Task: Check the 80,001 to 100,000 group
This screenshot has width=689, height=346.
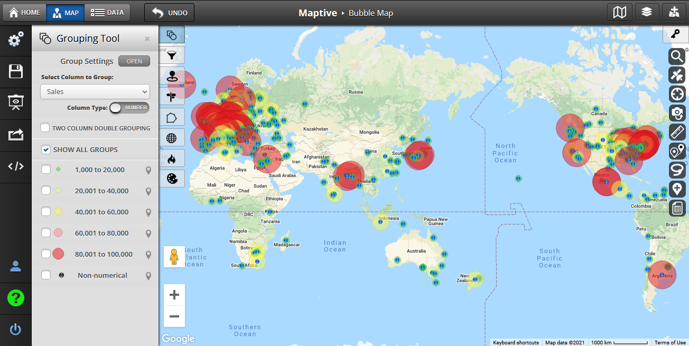Action: [x=46, y=254]
